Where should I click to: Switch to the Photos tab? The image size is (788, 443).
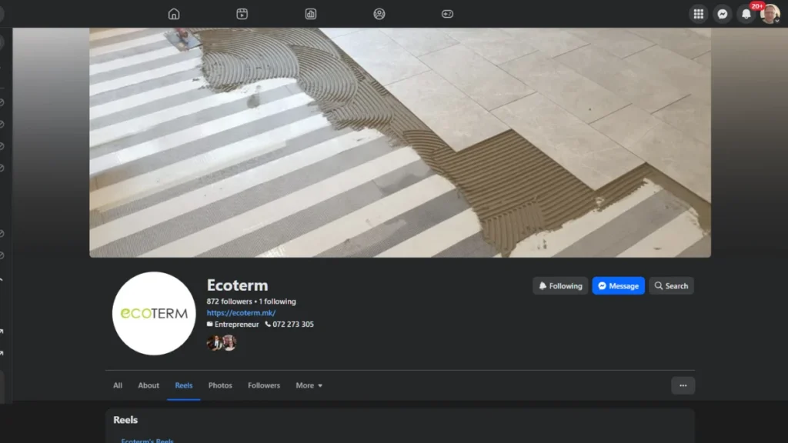(220, 385)
